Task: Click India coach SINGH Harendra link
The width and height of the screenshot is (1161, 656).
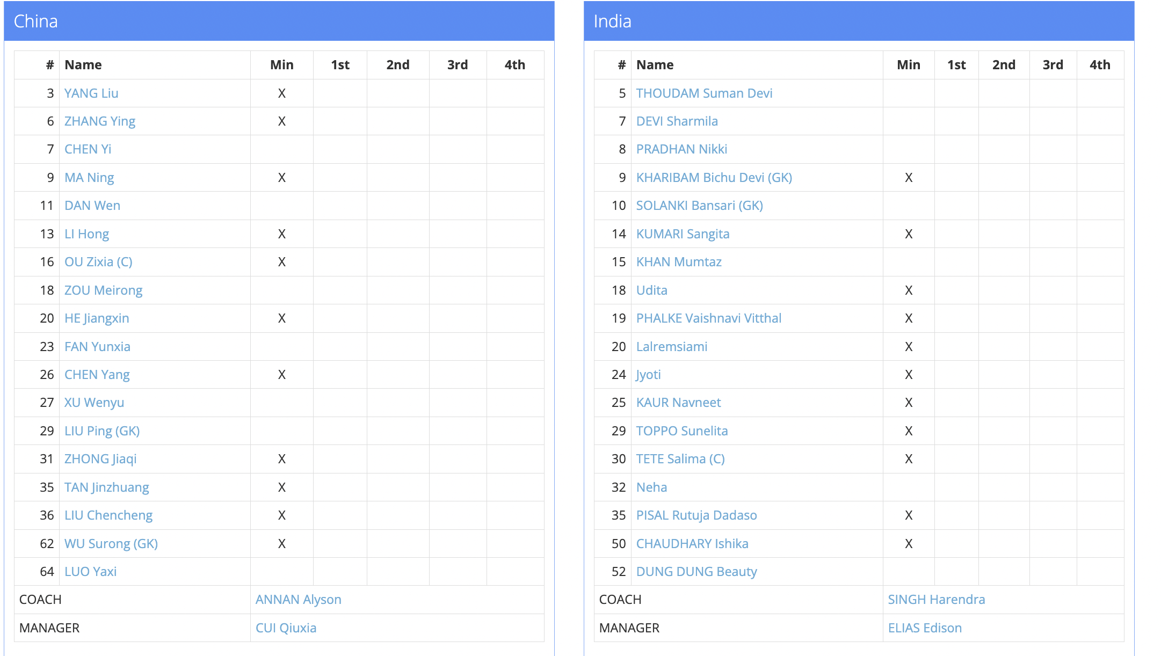Action: [x=936, y=600]
